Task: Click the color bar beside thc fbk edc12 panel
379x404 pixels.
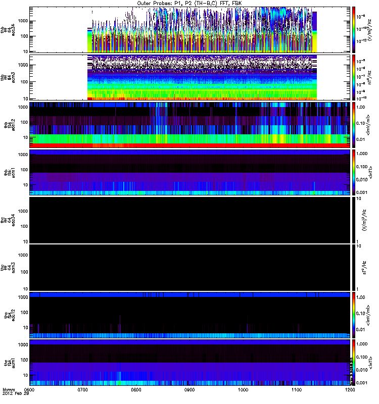Action: (x=354, y=315)
